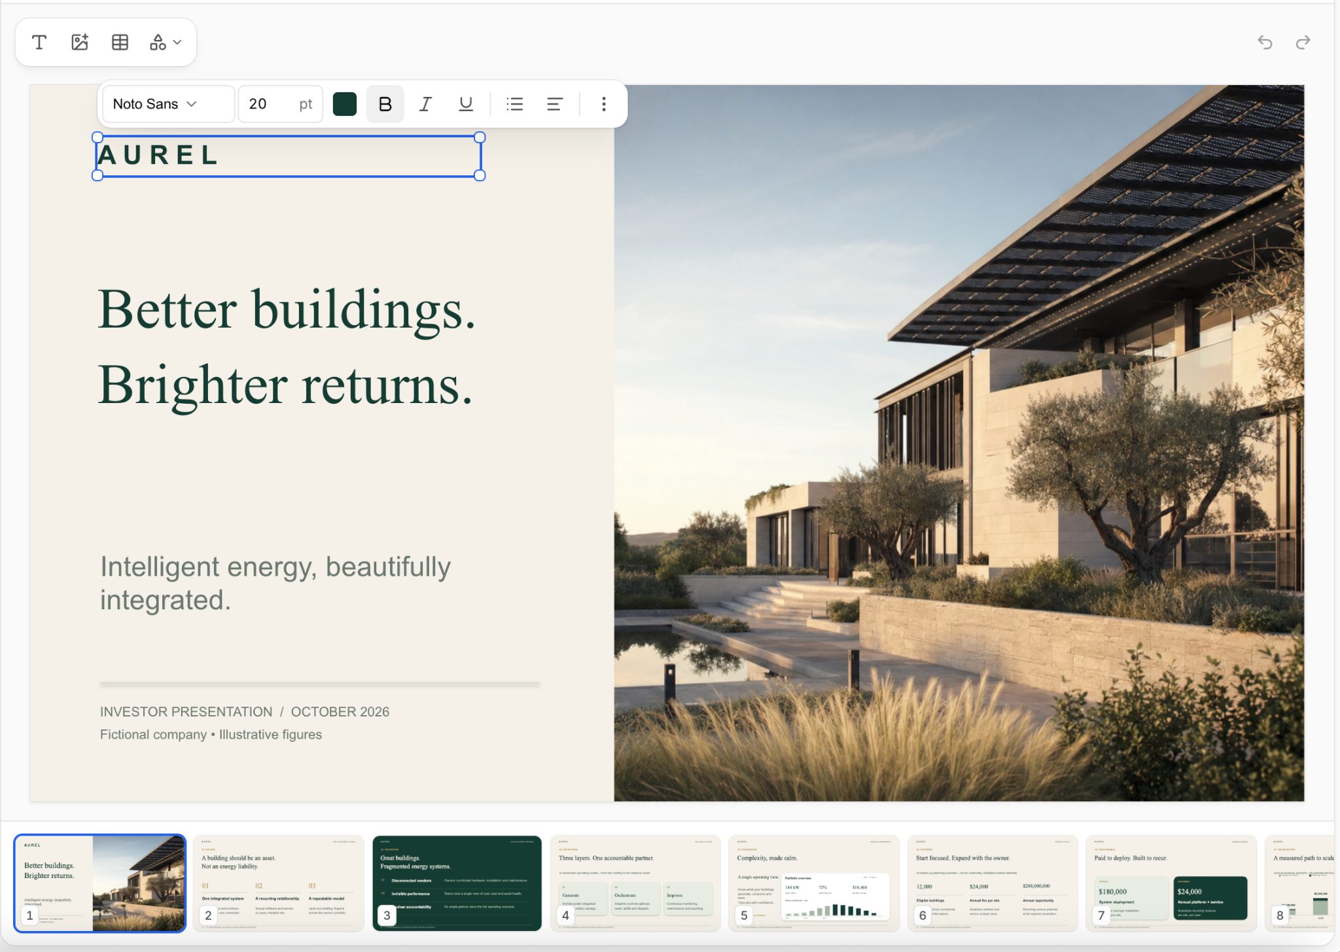The width and height of the screenshot is (1340, 952).
Task: Open more formatting options menu
Action: [604, 104]
